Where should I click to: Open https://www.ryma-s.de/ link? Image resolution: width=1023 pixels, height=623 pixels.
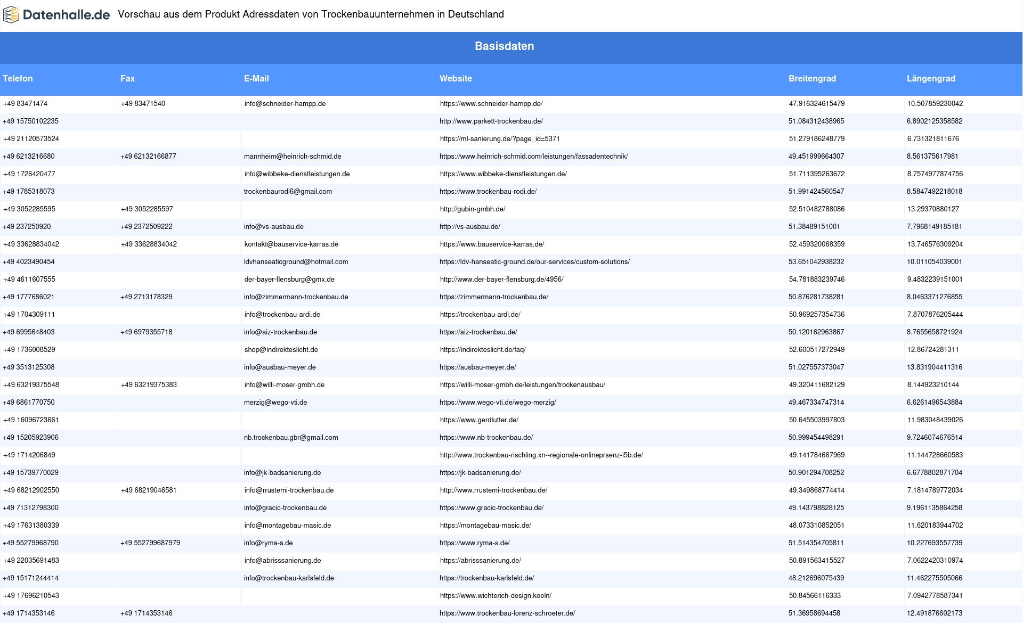(x=475, y=543)
